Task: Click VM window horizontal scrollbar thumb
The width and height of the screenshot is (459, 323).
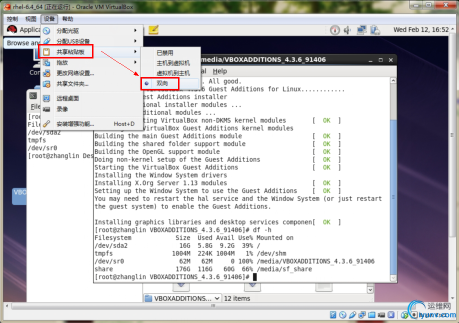Action: point(213,305)
